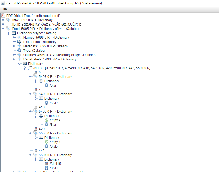Click the info icon beside /Type: /Catalog
219x172 pixels.
pyautogui.click(x=19, y=50)
